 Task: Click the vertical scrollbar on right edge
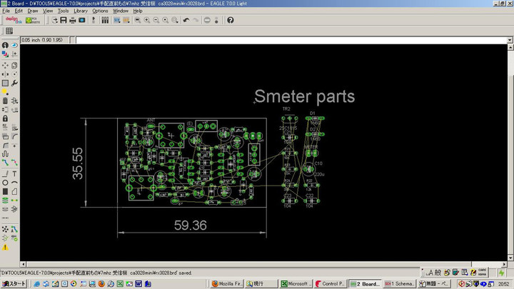(511, 150)
